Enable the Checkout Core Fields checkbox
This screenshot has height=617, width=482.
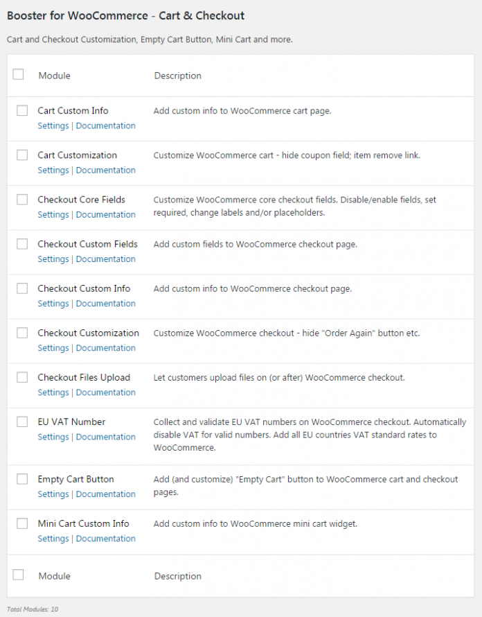pyautogui.click(x=22, y=200)
